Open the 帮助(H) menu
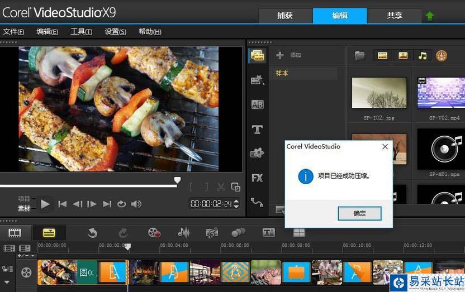Viewport: 465px width, 292px height. pos(150,31)
